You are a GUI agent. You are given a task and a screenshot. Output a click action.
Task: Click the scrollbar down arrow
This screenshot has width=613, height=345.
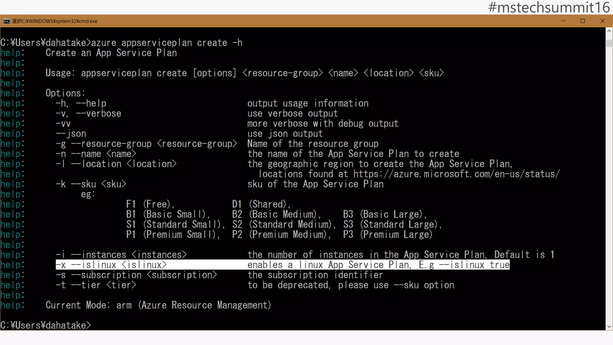tap(609, 327)
